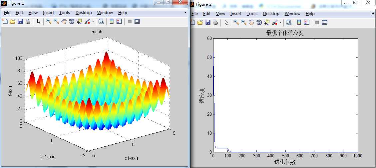The image size is (376, 168).
Task: Insert Legend in Figure 2
Action: coord(307,23)
